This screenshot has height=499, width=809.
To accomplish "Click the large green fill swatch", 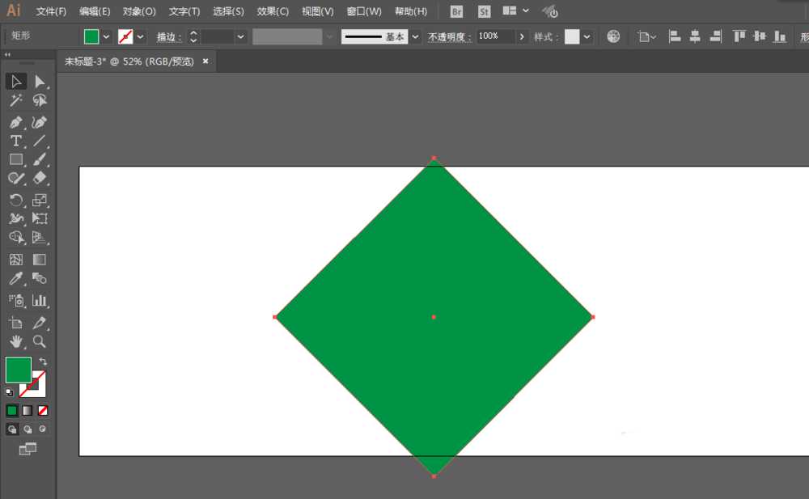I will tap(18, 370).
